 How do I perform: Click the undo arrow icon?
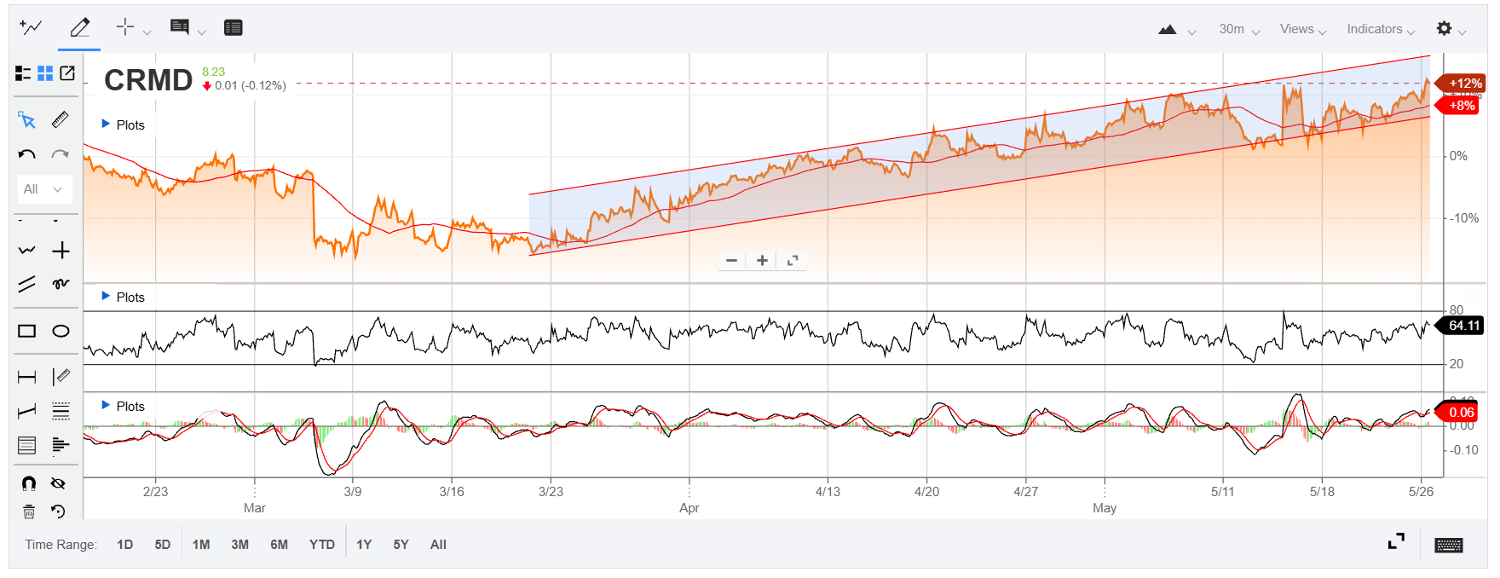tap(27, 154)
